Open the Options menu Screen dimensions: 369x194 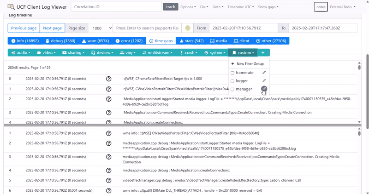coord(188,7)
